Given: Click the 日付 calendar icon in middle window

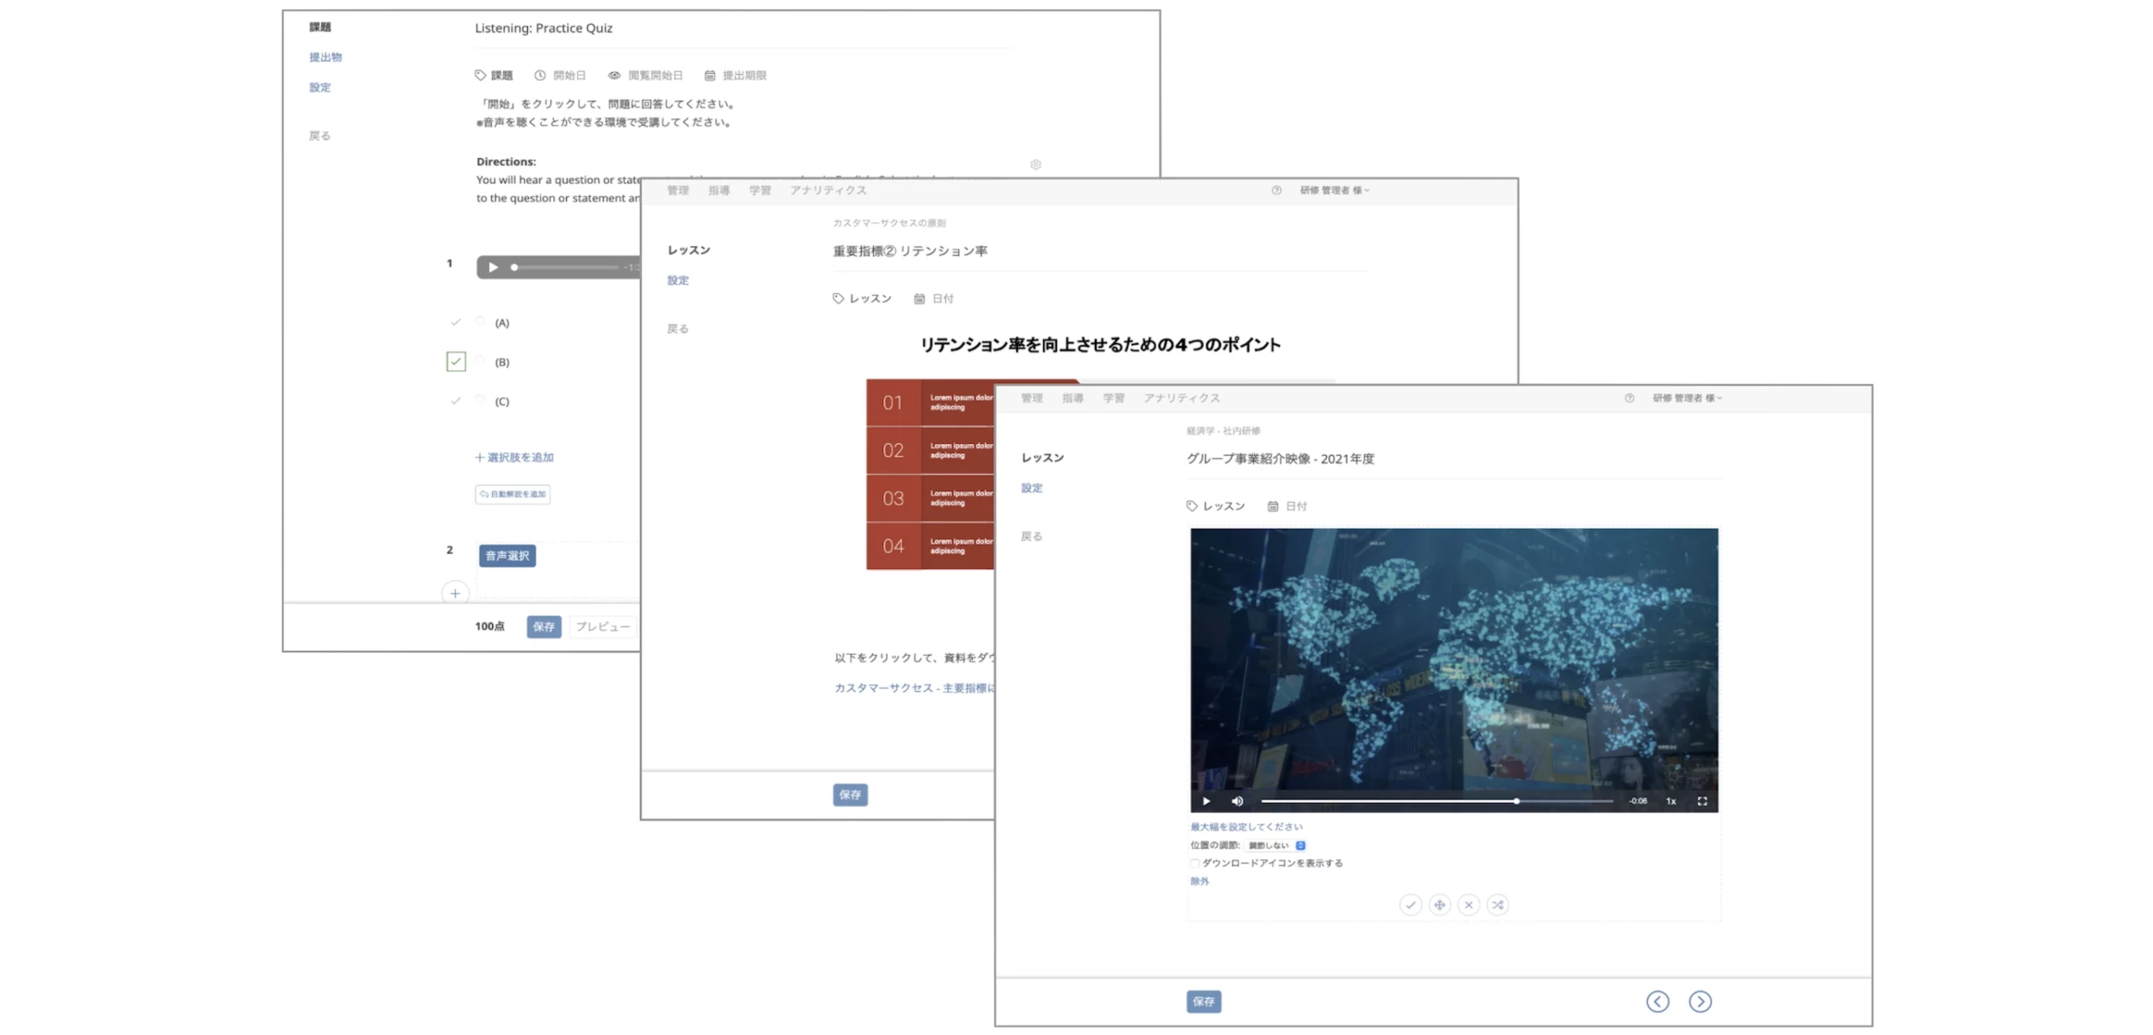Looking at the screenshot, I should [x=918, y=298].
